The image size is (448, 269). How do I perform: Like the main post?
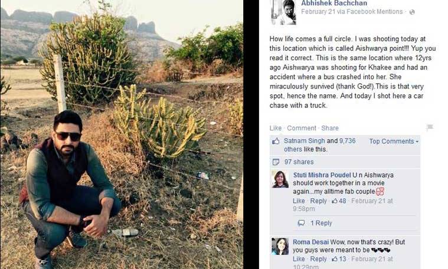(275, 128)
